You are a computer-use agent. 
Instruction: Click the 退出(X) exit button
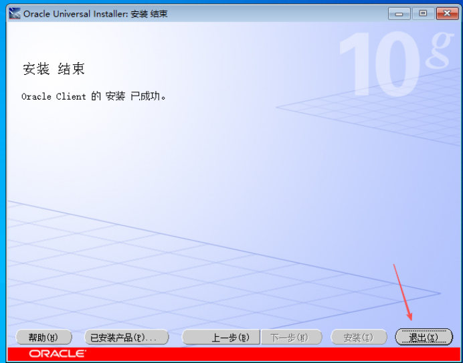coord(424,337)
